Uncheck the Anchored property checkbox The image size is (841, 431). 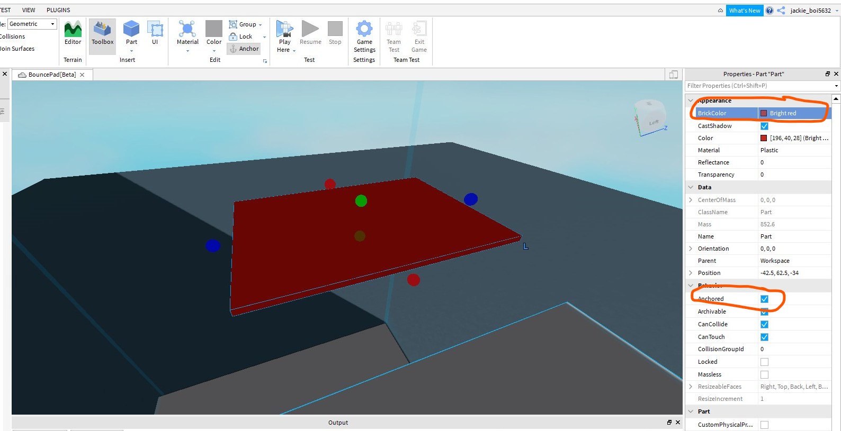coord(764,299)
